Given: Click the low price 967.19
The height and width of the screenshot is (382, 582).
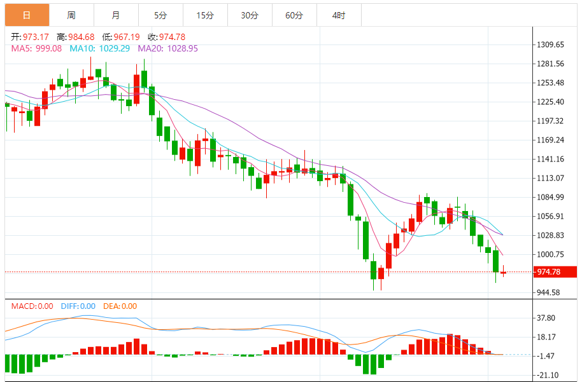Looking at the screenshot, I should pos(127,37).
